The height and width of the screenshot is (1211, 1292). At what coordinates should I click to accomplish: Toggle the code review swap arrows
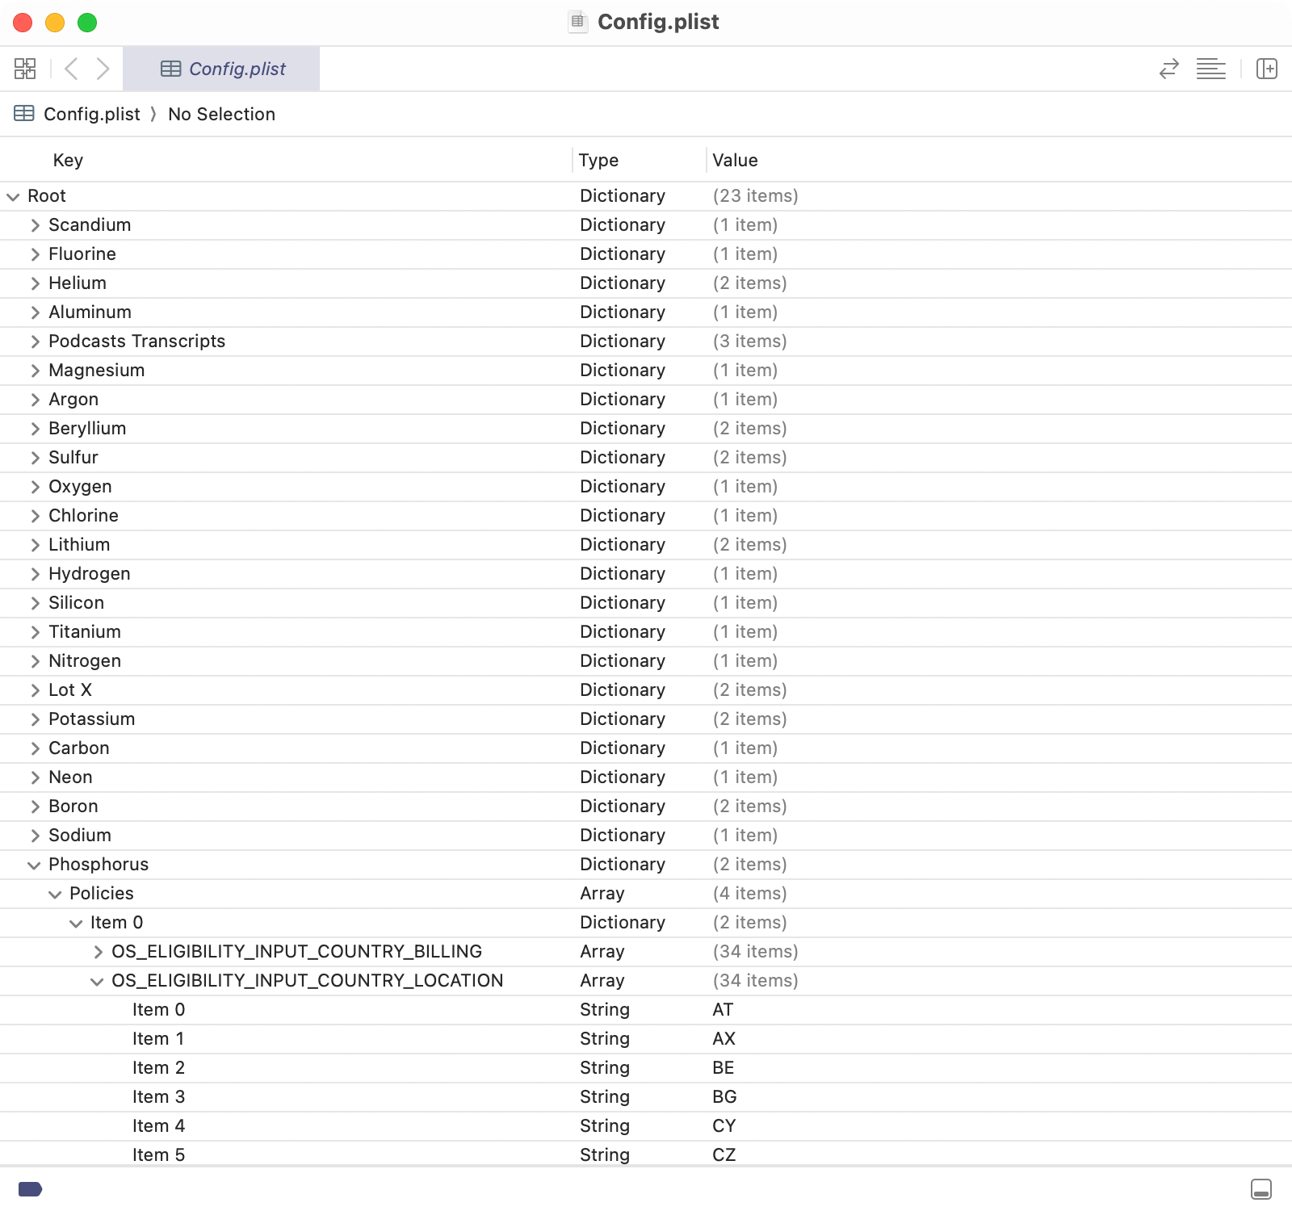point(1168,69)
